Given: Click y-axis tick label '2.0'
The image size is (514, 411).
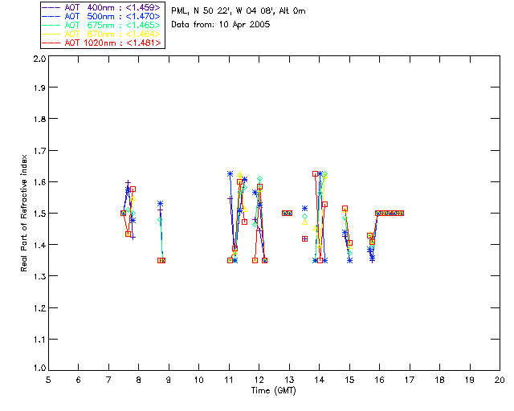Looking at the screenshot, I should click(39, 59).
